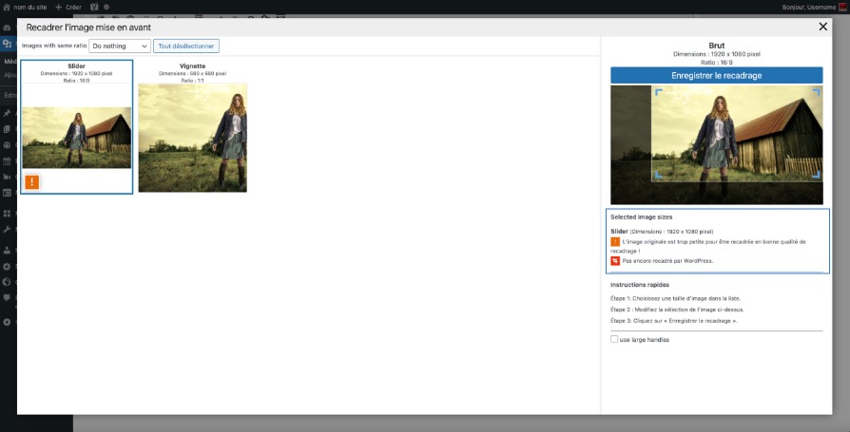This screenshot has width=850, height=432.
Task: Click the home icon next to nom du site
Action: point(7,7)
